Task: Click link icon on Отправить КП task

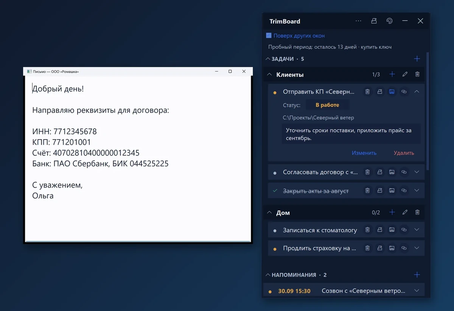Action: click(x=404, y=92)
